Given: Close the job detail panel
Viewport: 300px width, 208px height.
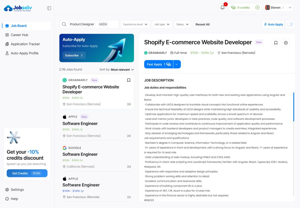Looking at the screenshot, I should pos(286,43).
